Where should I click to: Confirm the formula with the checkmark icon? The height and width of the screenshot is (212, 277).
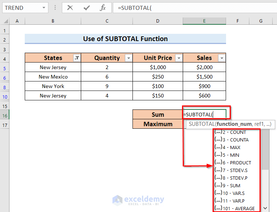(x=87, y=8)
